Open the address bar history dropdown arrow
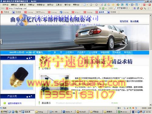 coord(100,8)
